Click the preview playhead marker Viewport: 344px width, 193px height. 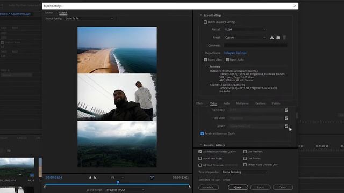point(118,182)
